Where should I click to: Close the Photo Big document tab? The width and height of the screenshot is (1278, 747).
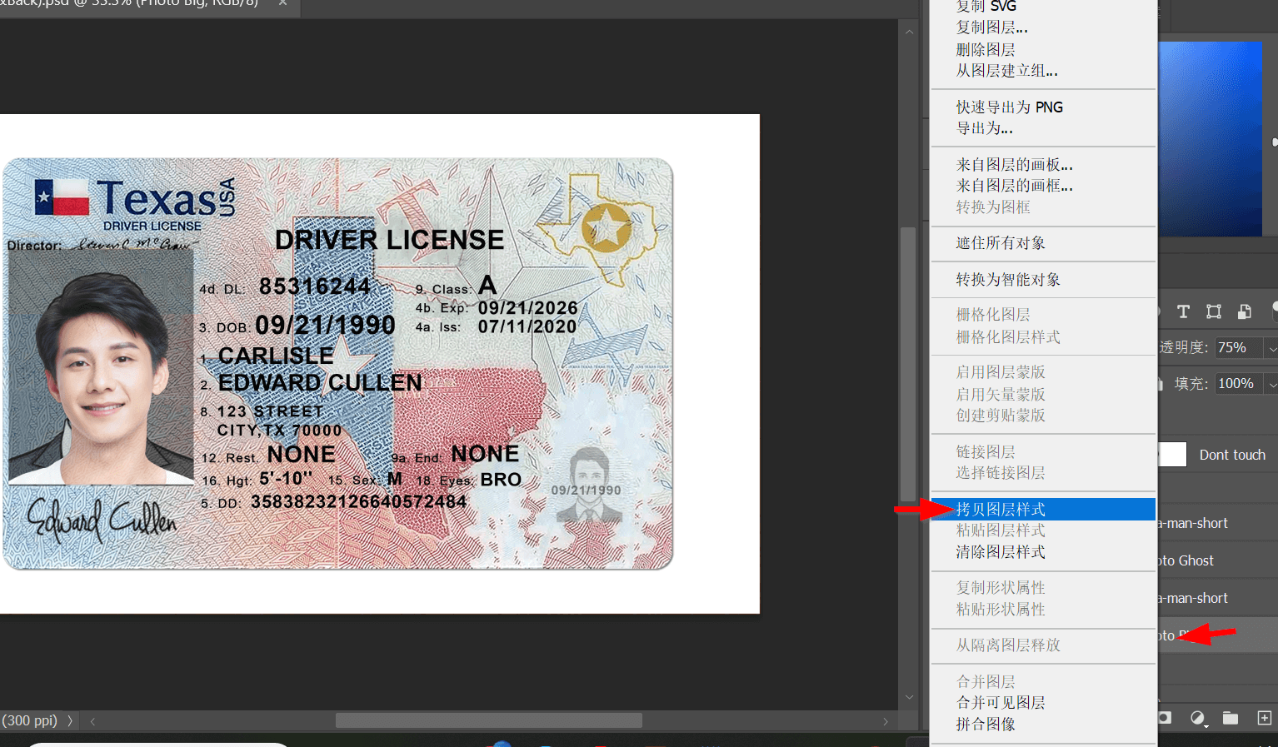[x=282, y=3]
